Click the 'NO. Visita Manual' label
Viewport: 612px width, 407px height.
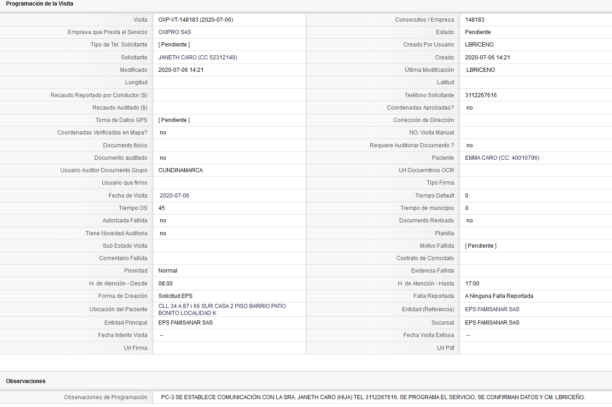tap(431, 133)
